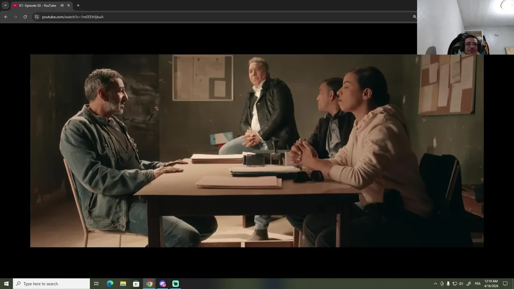Open the green robot-face app on the taskbar
514x289 pixels.
175,284
